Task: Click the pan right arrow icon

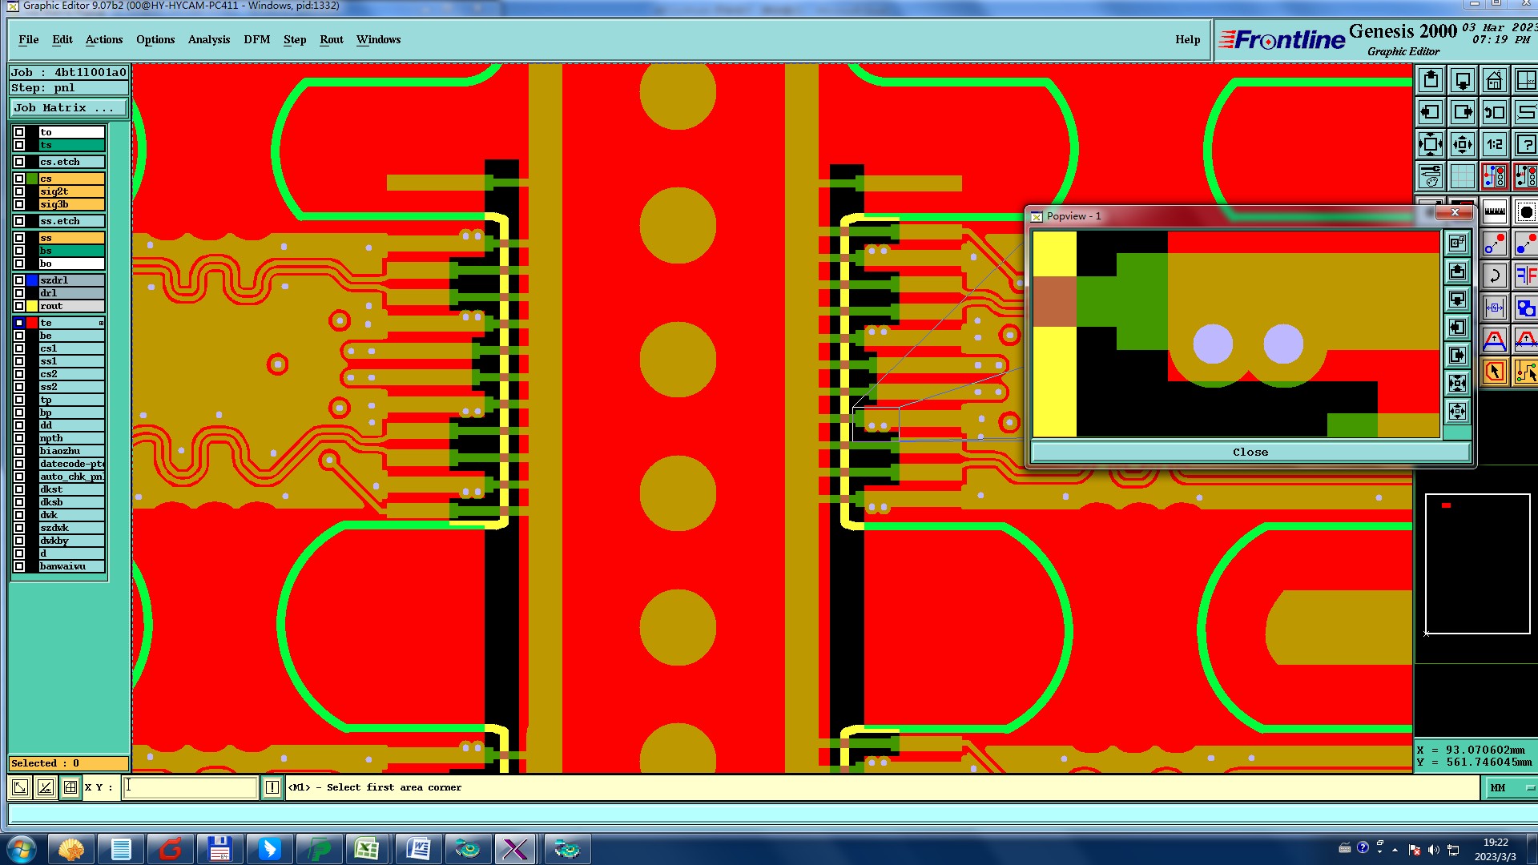Action: pyautogui.click(x=1462, y=112)
